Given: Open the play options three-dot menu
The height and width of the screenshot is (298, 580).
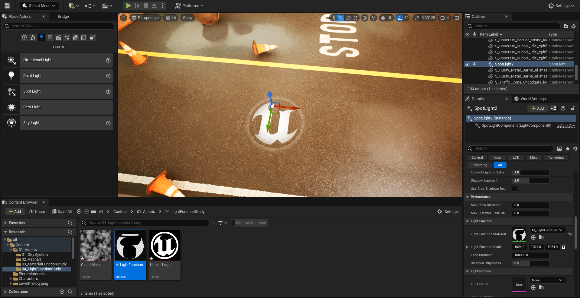Looking at the screenshot, I should click(x=163, y=5).
